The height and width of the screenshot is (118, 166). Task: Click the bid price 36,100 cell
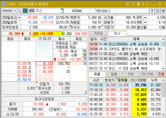pos(44,71)
